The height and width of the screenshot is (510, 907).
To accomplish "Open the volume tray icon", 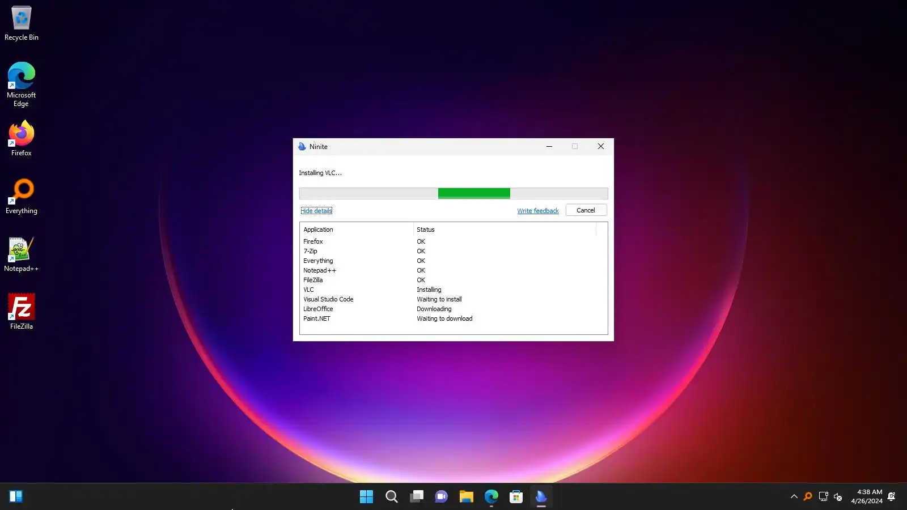I will (838, 497).
